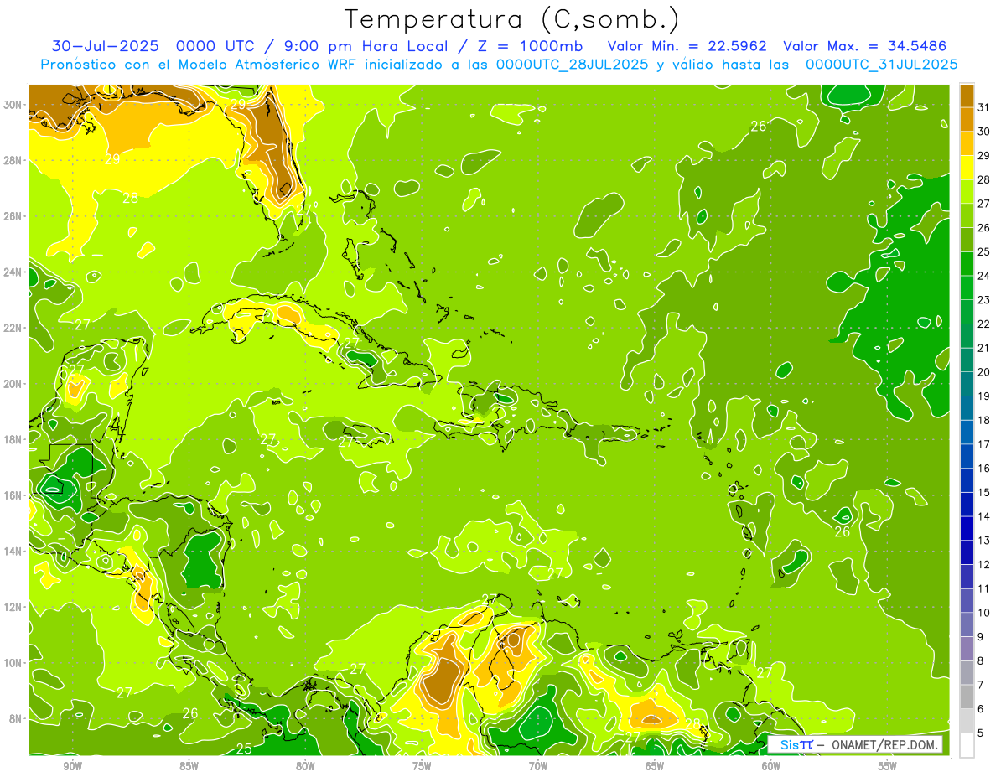Click the '80W' longitude axis label

305,766
